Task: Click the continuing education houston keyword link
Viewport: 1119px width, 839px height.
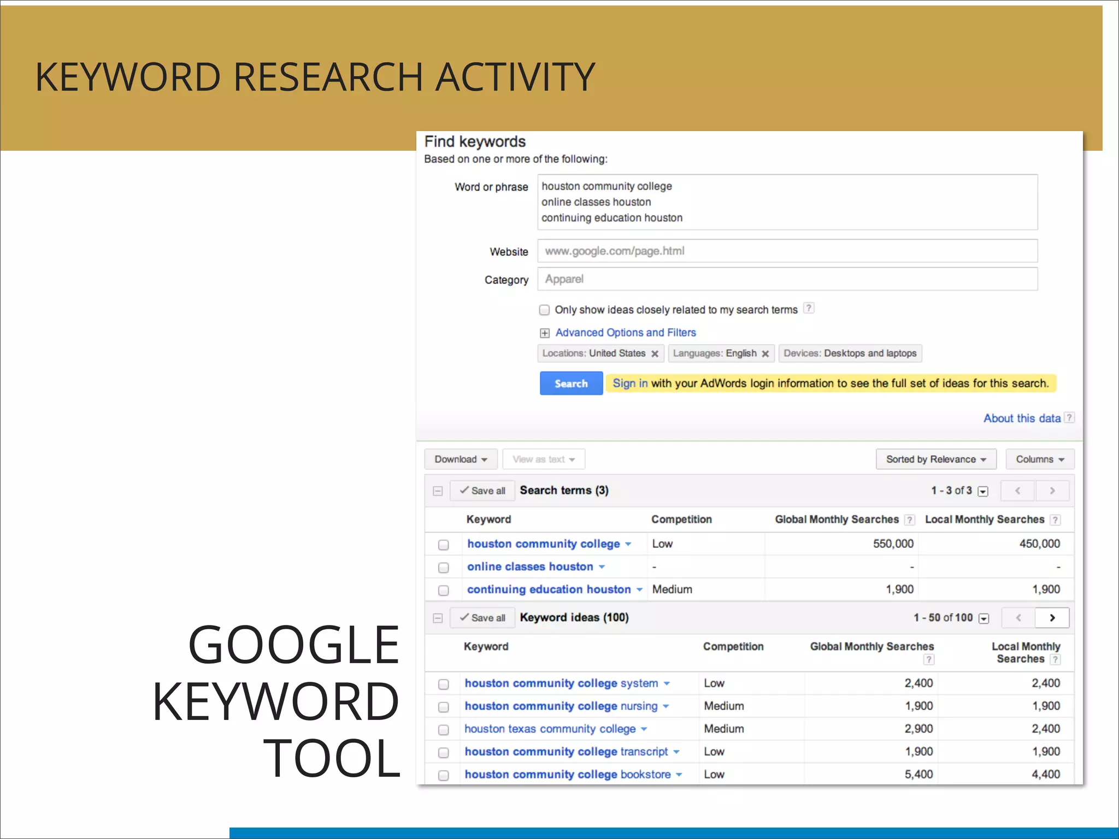Action: click(x=549, y=589)
